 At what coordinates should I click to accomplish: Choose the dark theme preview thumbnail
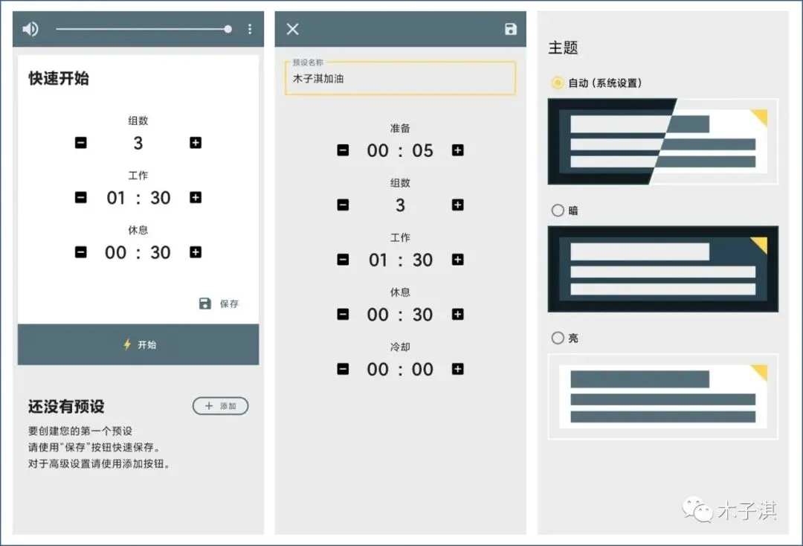663,269
